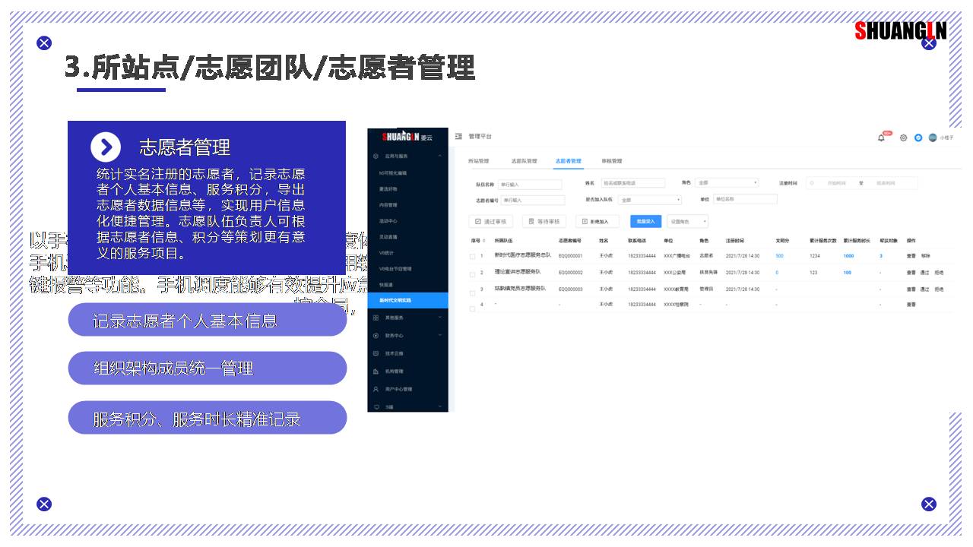This screenshot has width=973, height=547.
Task: Click 查看 link in row 4
Action: 911,305
